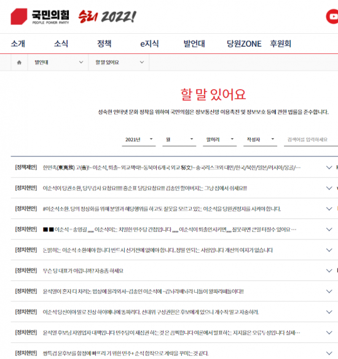Image resolution: width=338 pixels, height=359 pixels.
Task: Expand the 한민족(東夷族) post row chevron
Action: [x=329, y=168]
